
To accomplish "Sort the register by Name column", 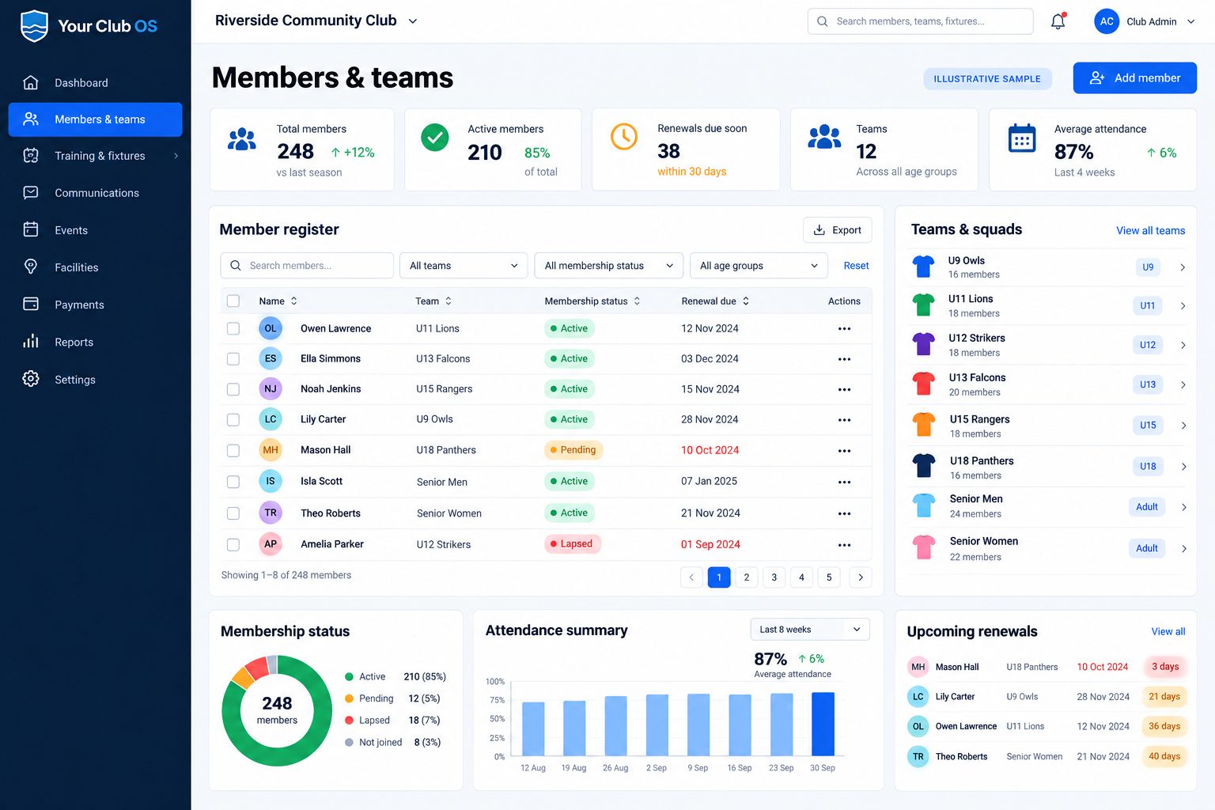I will tap(278, 301).
